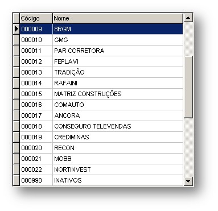Click the vertical scrollbar thumb

click(x=188, y=87)
